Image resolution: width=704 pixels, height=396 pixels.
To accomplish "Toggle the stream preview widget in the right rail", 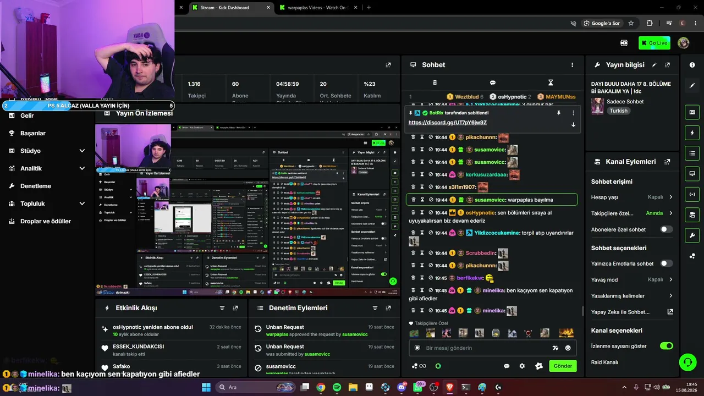I will click(x=692, y=112).
